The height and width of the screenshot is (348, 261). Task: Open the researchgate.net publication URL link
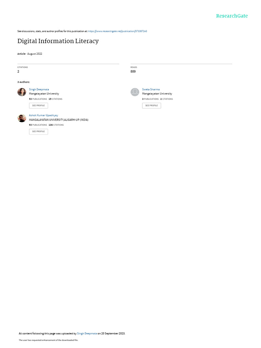click(x=117, y=31)
